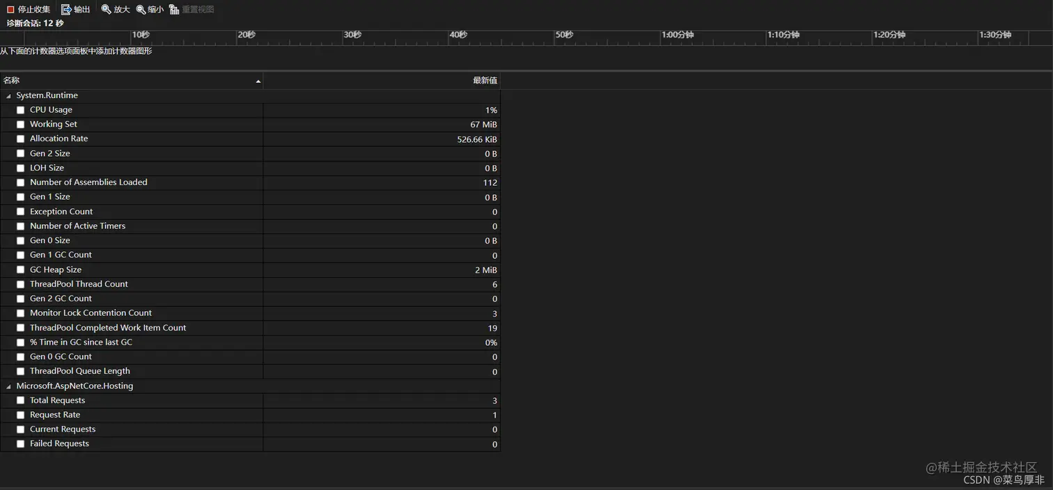Click the 10秒 timeline marker

(141, 35)
